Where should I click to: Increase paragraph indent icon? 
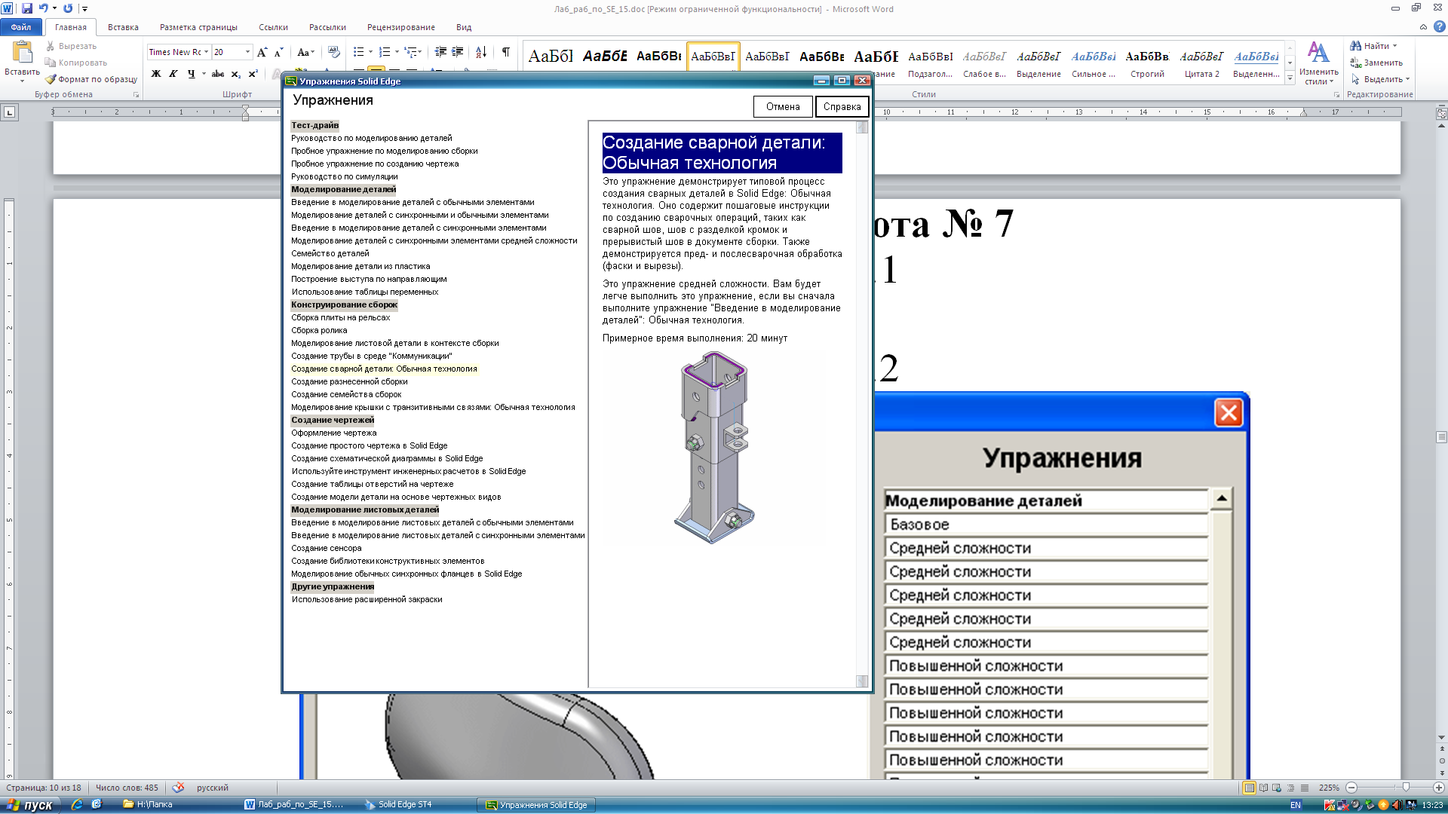click(x=458, y=52)
